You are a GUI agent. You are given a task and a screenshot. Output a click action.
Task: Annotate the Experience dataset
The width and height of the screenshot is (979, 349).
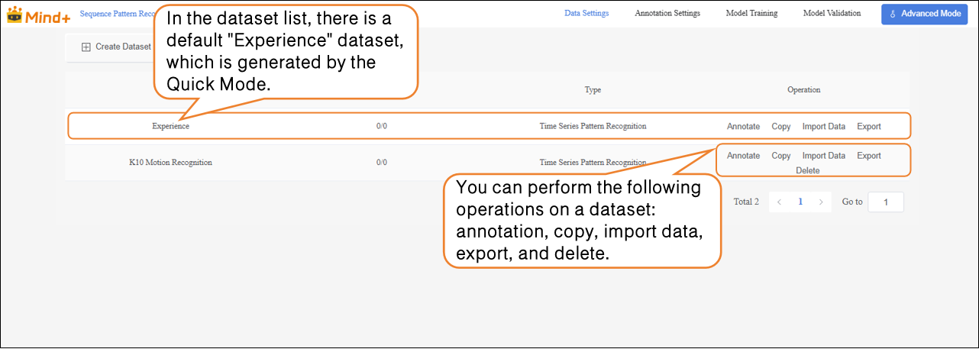[743, 126]
